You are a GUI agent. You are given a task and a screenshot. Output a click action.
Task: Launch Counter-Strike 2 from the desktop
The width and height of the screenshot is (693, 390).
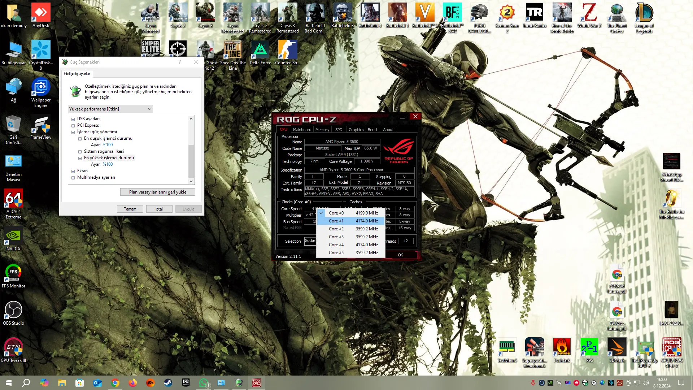(x=288, y=55)
